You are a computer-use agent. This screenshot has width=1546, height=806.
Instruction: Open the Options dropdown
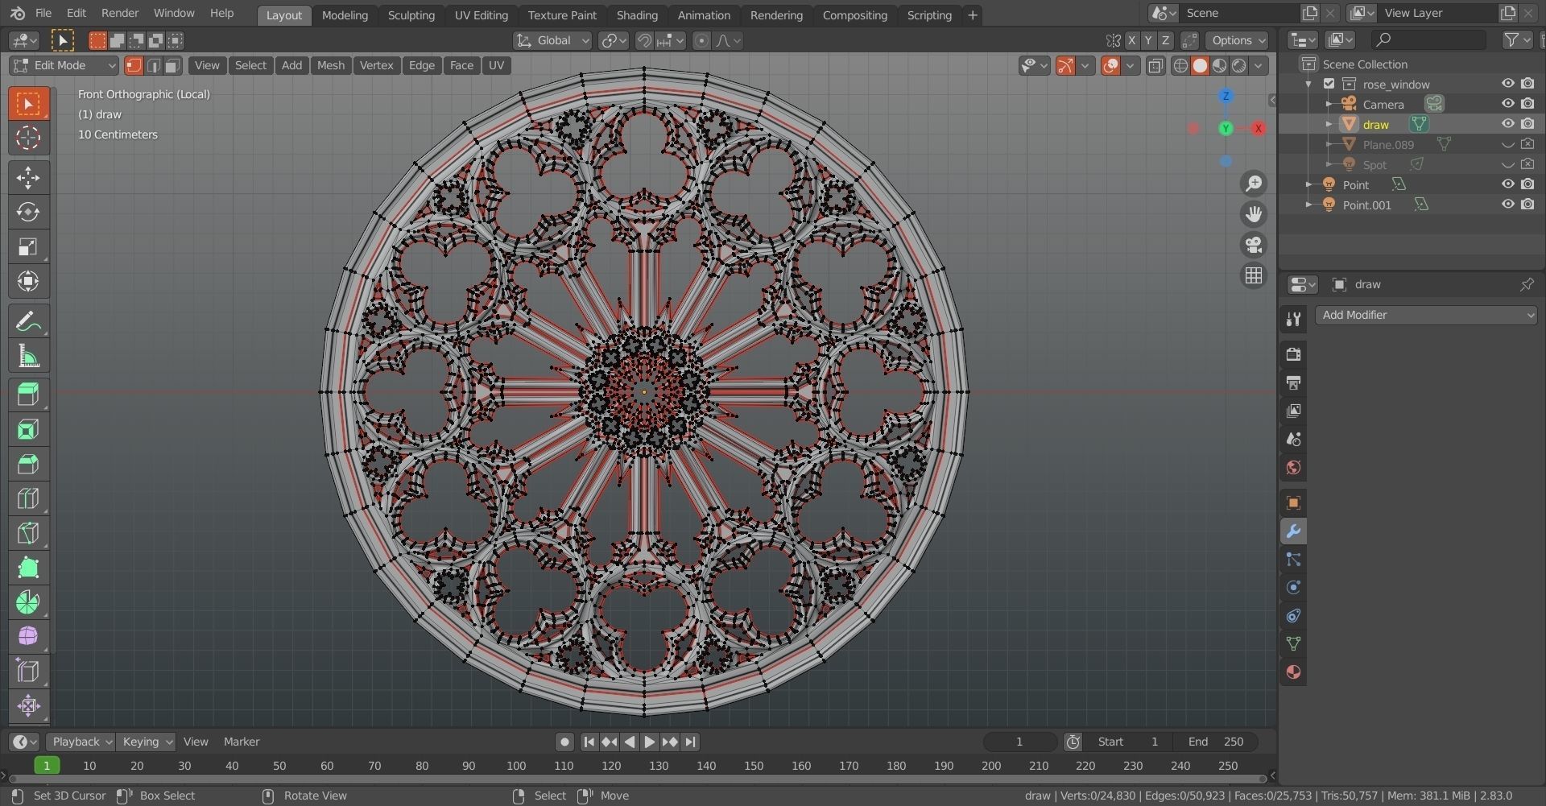pyautogui.click(x=1238, y=40)
